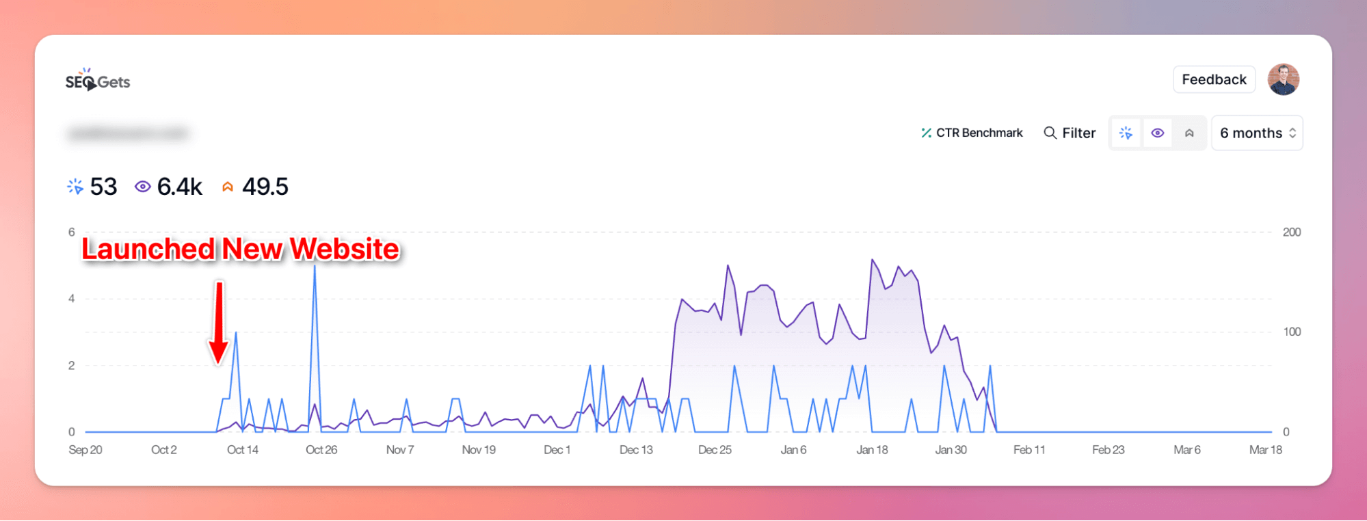Image resolution: width=1367 pixels, height=521 pixels.
Task: Click the orange position icon beside 49.5
Action: [x=228, y=187]
